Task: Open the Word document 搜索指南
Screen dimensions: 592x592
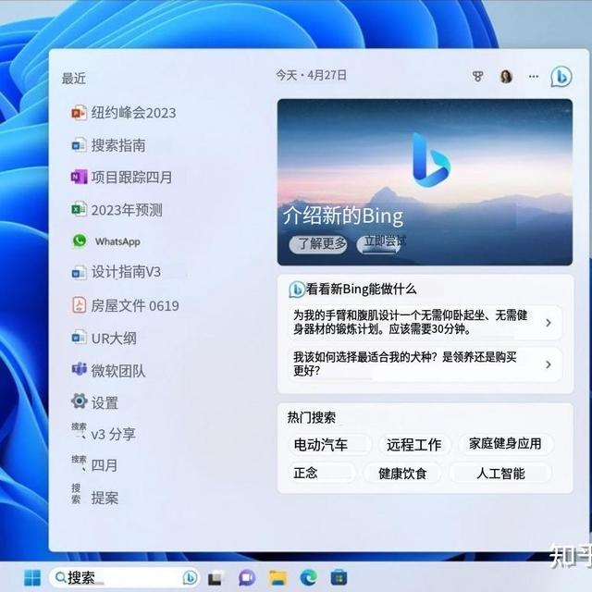Action: 108,145
